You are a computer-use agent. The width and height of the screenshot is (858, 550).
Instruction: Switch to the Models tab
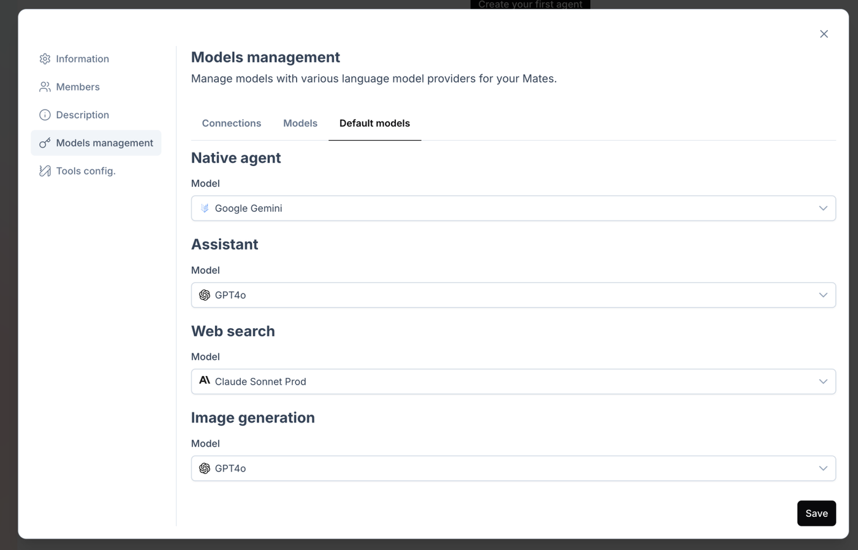[x=300, y=123]
